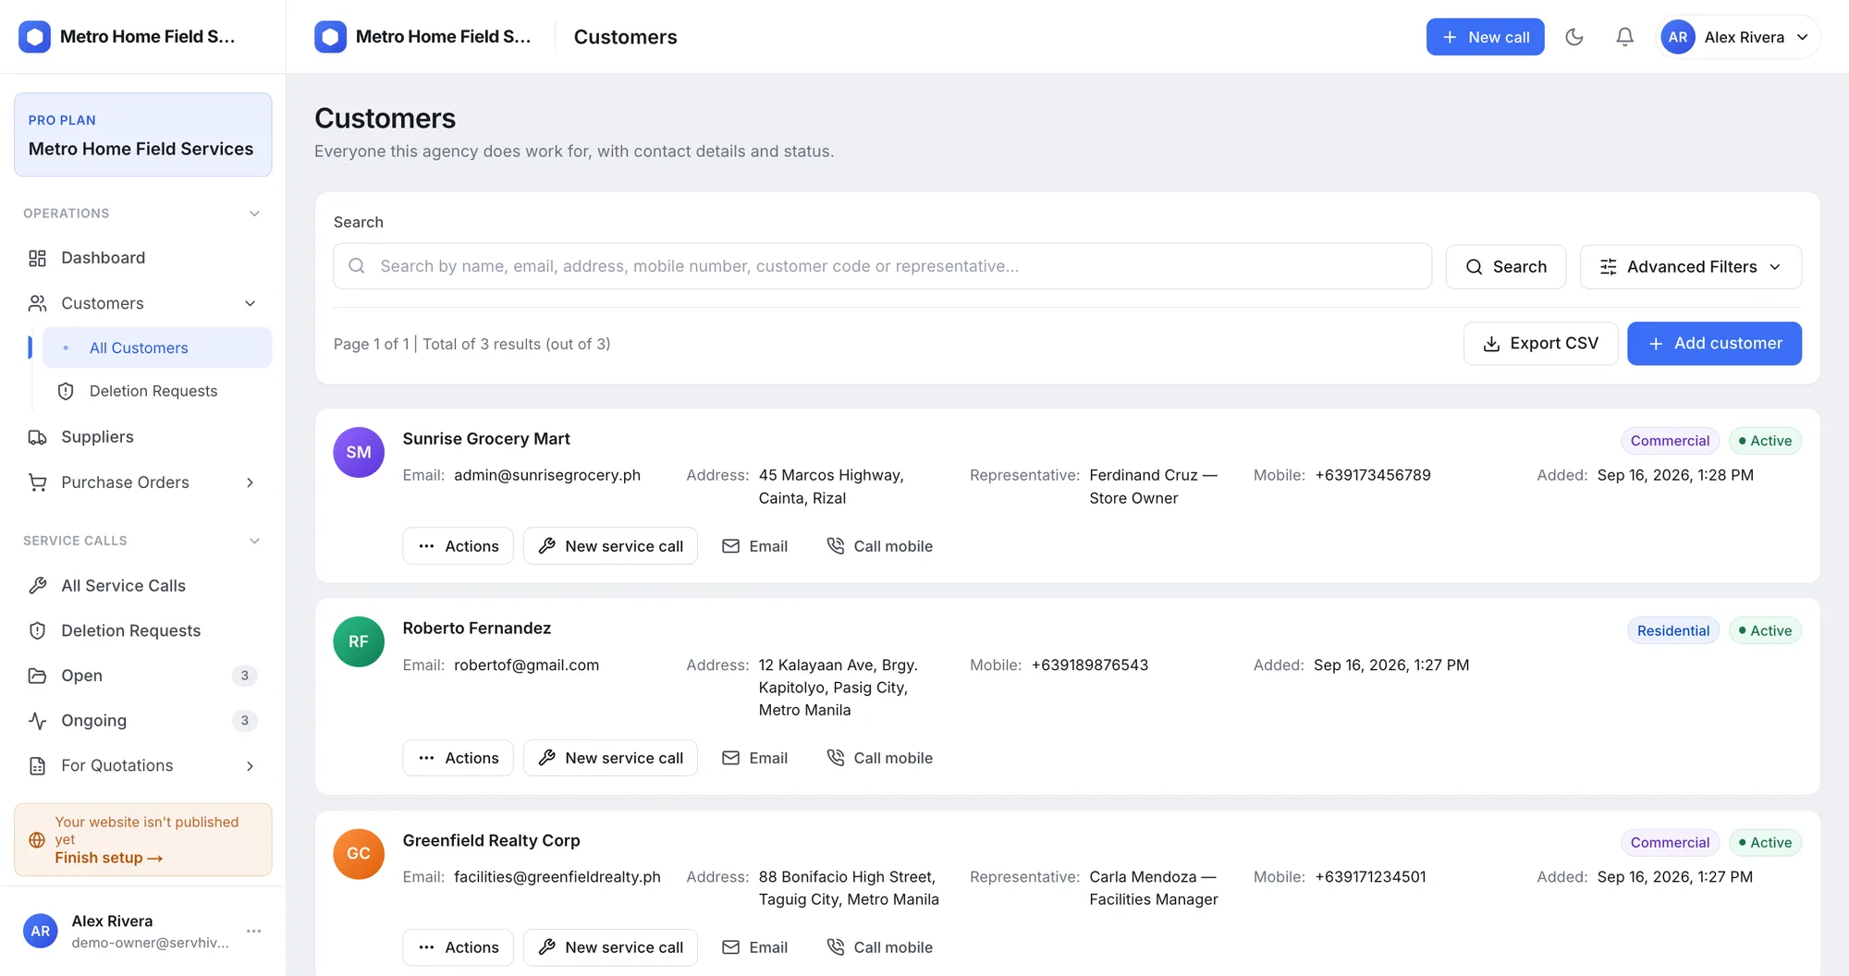This screenshot has height=976, width=1849.
Task: Open Dashboard from sidebar
Action: pos(143,258)
